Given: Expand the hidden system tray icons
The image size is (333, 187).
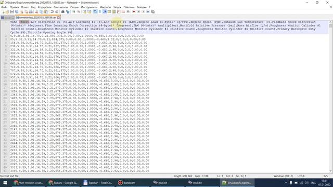Looking at the screenshot, I should (286, 182).
